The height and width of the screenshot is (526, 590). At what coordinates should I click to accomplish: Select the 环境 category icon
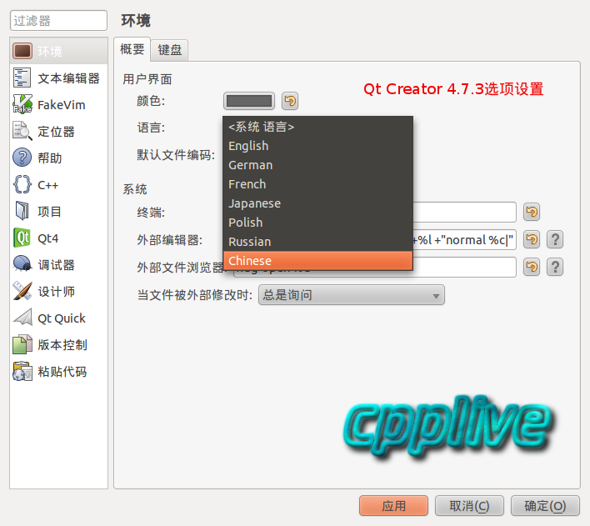[22, 51]
